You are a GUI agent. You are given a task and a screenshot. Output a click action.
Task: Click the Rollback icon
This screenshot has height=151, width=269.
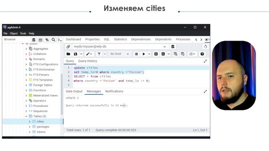click(182, 54)
